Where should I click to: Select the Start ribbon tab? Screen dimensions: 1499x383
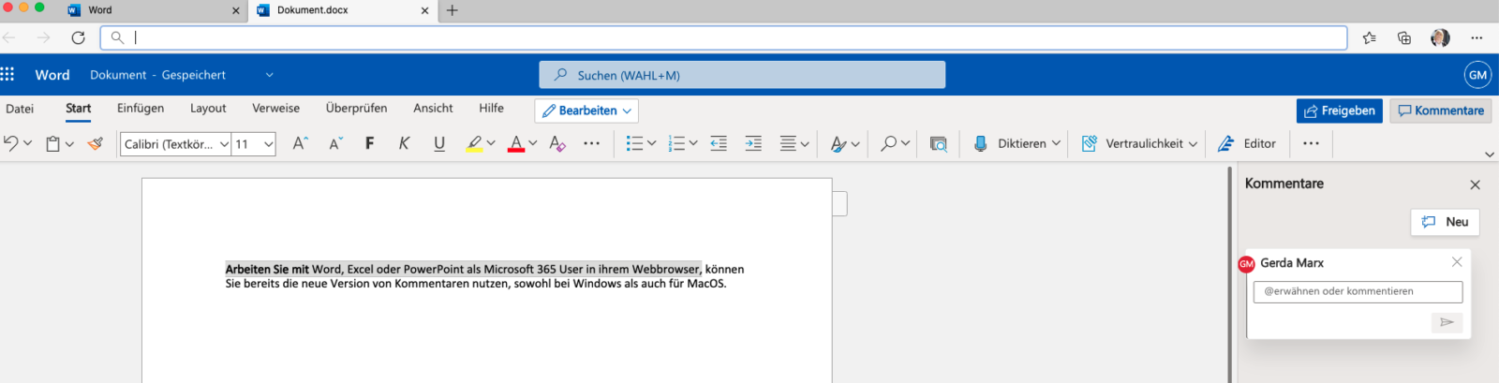tap(79, 109)
